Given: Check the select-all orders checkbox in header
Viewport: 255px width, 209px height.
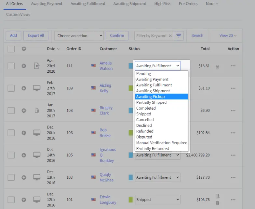Looking at the screenshot, I should click(x=11, y=49).
